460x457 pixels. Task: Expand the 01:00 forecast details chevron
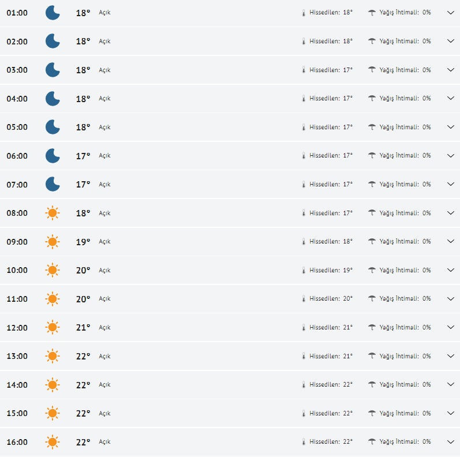pos(451,13)
